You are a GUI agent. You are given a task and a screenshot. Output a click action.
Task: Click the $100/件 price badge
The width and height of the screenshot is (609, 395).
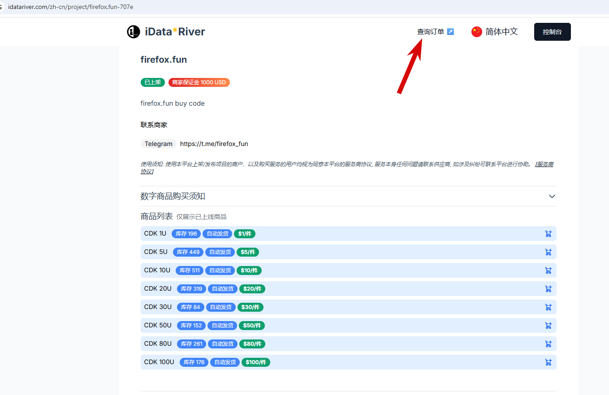256,362
